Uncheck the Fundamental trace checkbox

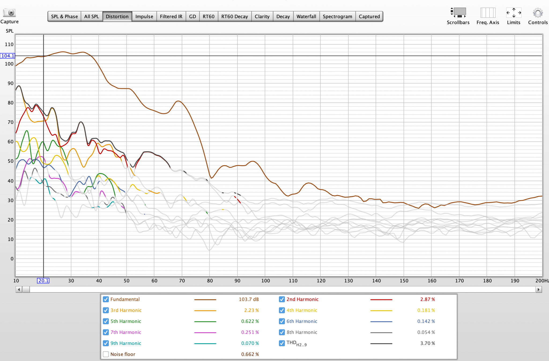(x=106, y=299)
